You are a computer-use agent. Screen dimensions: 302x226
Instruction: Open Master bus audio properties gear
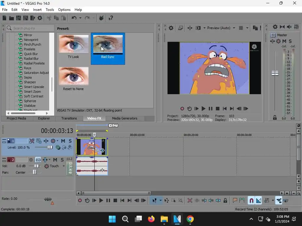click(x=275, y=27)
